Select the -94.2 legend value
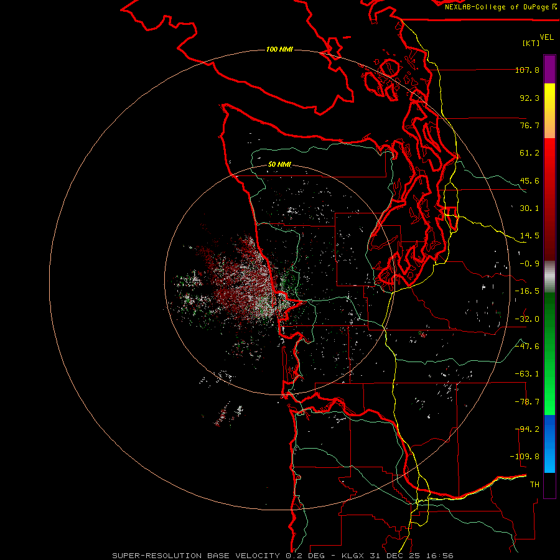The image size is (560, 560). (x=527, y=429)
